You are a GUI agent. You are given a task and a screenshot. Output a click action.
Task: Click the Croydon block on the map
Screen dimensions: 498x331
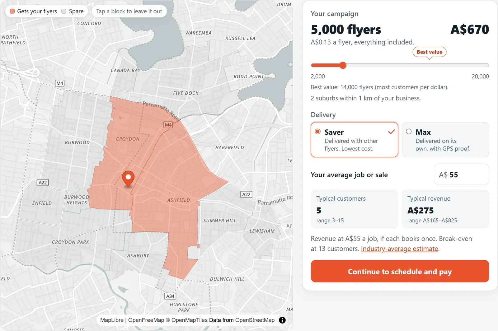point(128,139)
